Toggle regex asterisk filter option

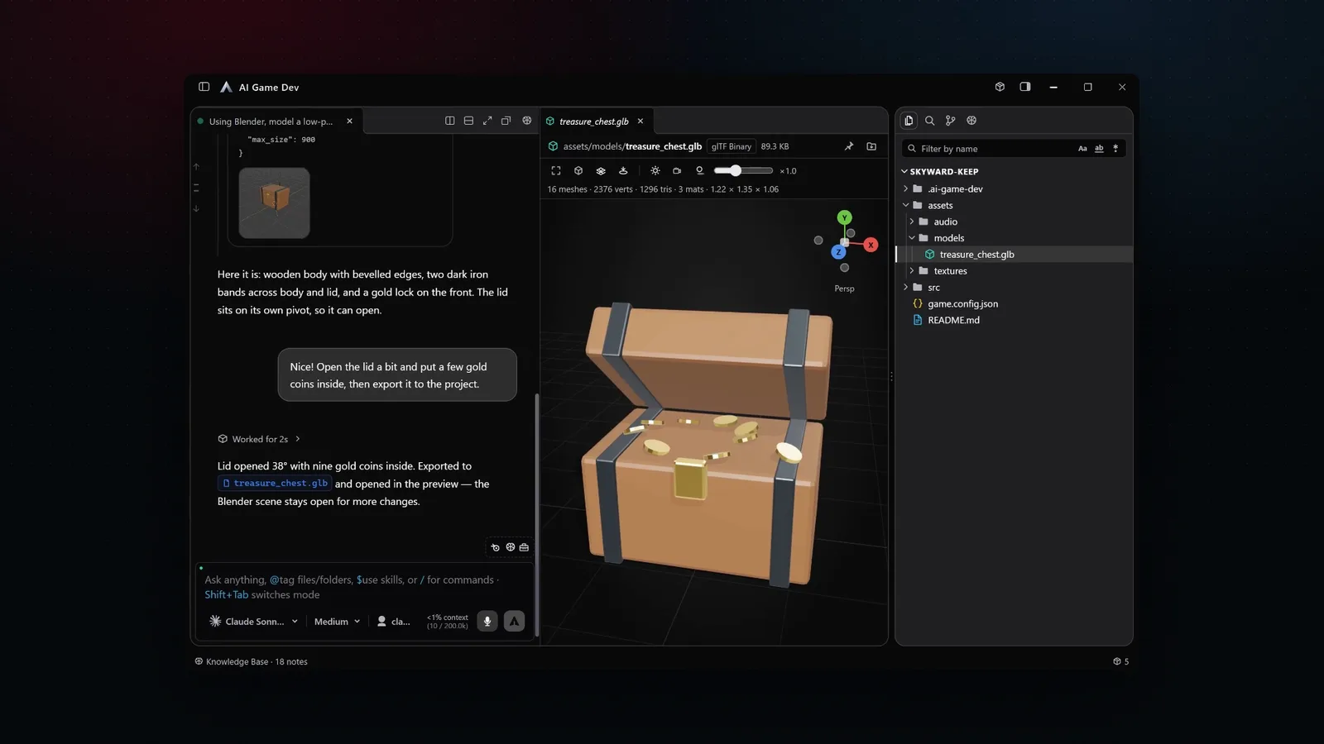(1115, 149)
